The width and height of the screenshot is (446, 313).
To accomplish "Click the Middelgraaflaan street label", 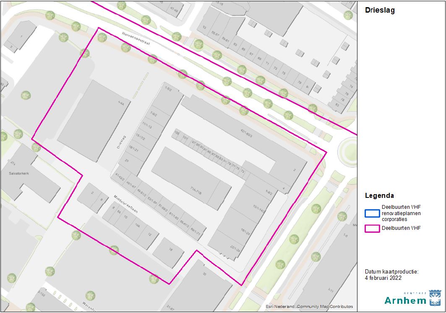I will [126, 204].
